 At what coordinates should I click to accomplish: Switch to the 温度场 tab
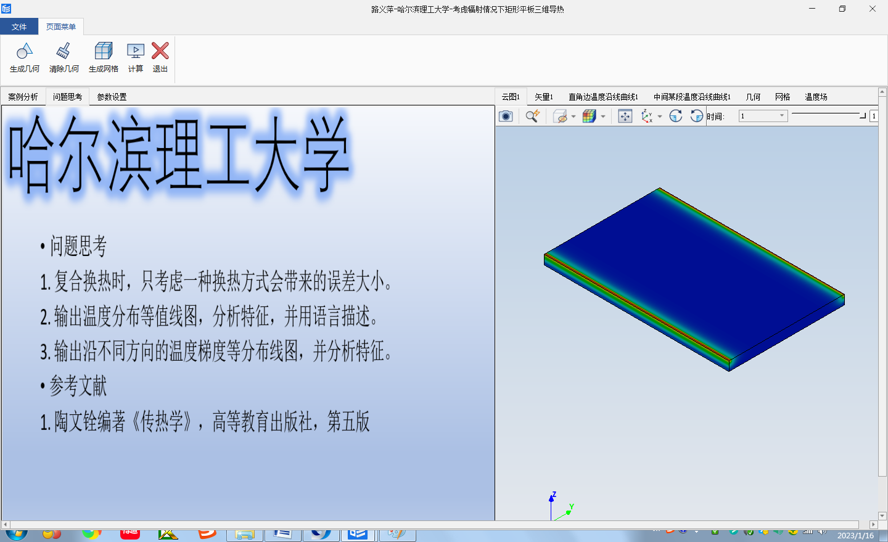[x=816, y=97]
